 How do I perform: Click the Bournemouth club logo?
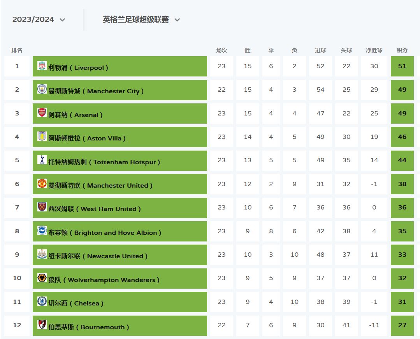pyautogui.click(x=42, y=325)
